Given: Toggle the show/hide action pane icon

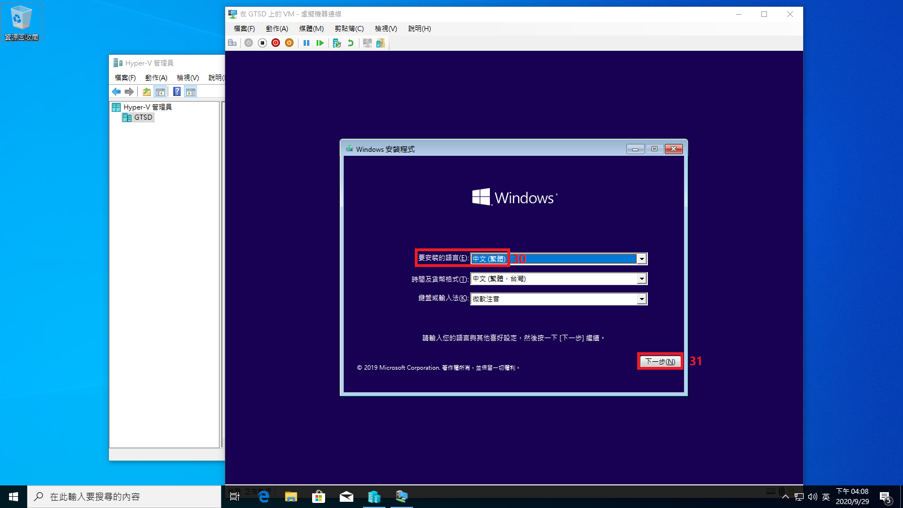Looking at the screenshot, I should pyautogui.click(x=191, y=91).
